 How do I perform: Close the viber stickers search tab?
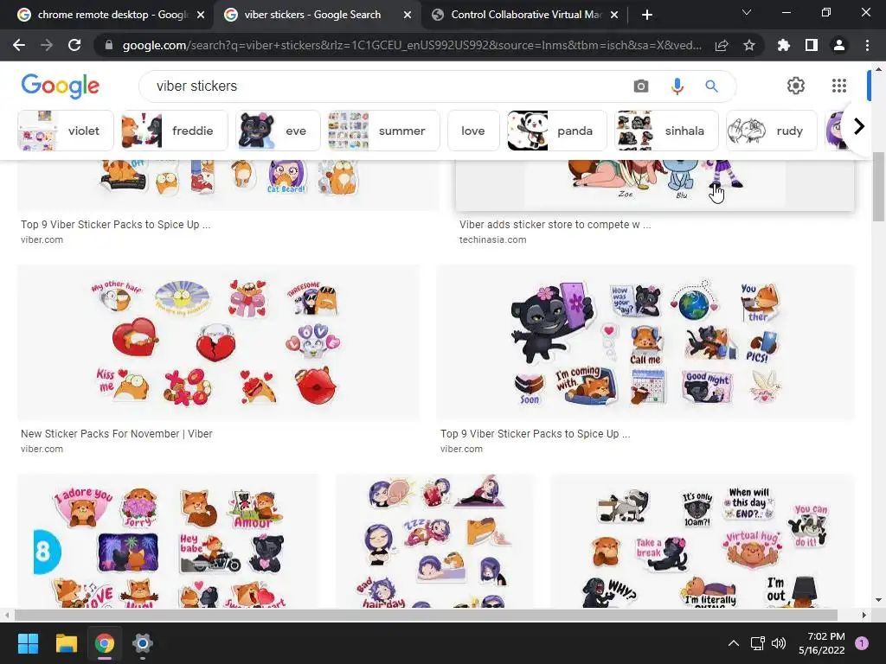coord(408,15)
